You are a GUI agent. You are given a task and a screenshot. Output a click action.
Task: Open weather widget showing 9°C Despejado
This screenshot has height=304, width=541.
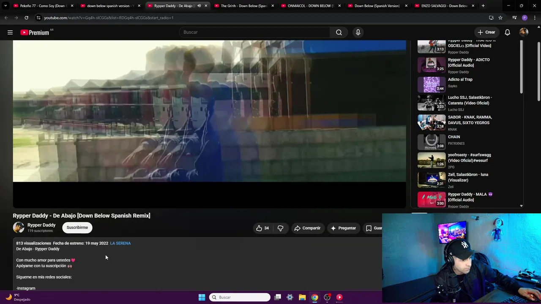point(18,297)
